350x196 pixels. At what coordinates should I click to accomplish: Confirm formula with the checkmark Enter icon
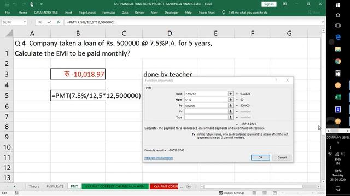[49, 22]
